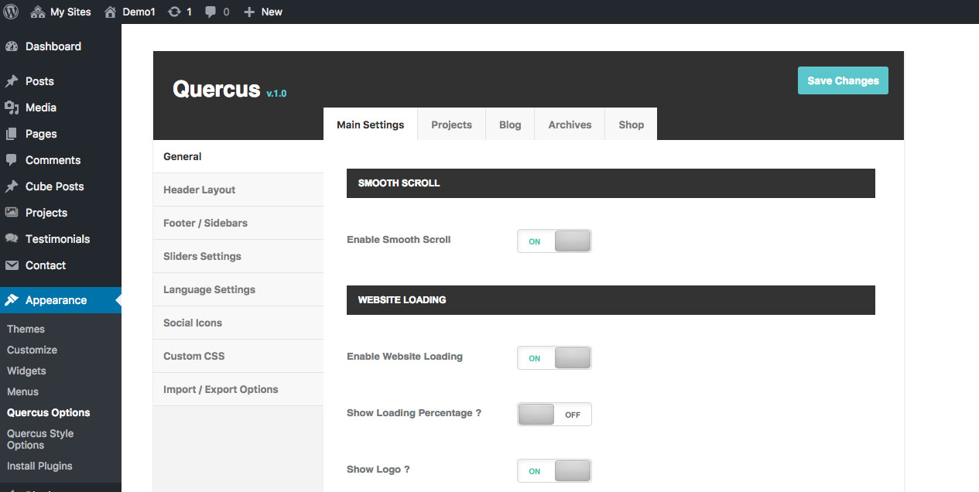
Task: Click the WordPress logo icon
Action: point(12,12)
